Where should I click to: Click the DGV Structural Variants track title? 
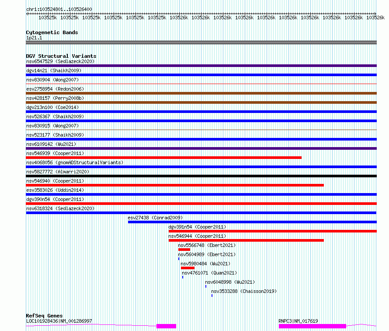tap(61, 56)
